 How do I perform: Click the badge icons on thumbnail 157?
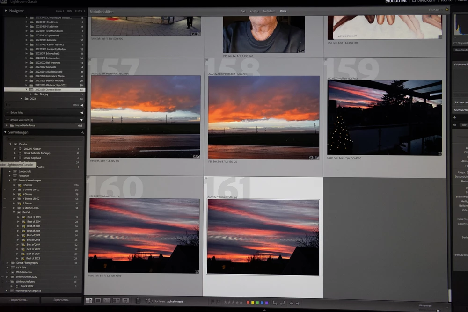pos(197,156)
